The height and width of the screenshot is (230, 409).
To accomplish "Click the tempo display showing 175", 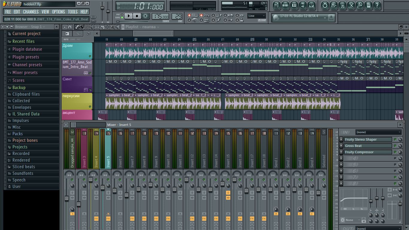I will point(160,16).
